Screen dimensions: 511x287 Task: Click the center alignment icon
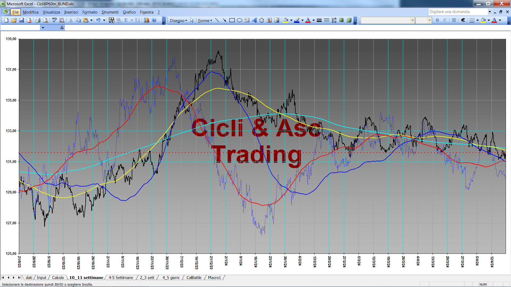[454, 20]
